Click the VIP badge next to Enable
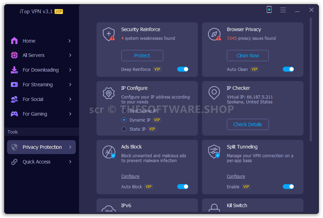 [246, 187]
